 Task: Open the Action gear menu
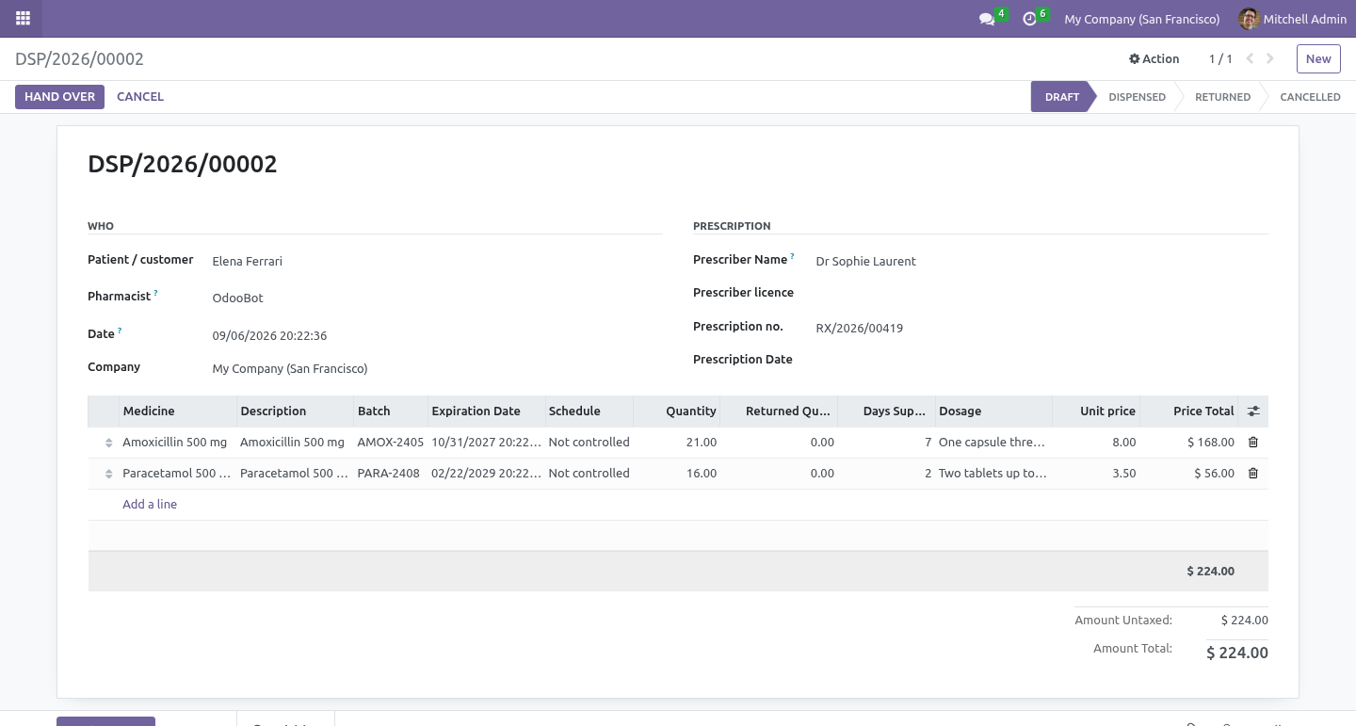click(x=1154, y=58)
